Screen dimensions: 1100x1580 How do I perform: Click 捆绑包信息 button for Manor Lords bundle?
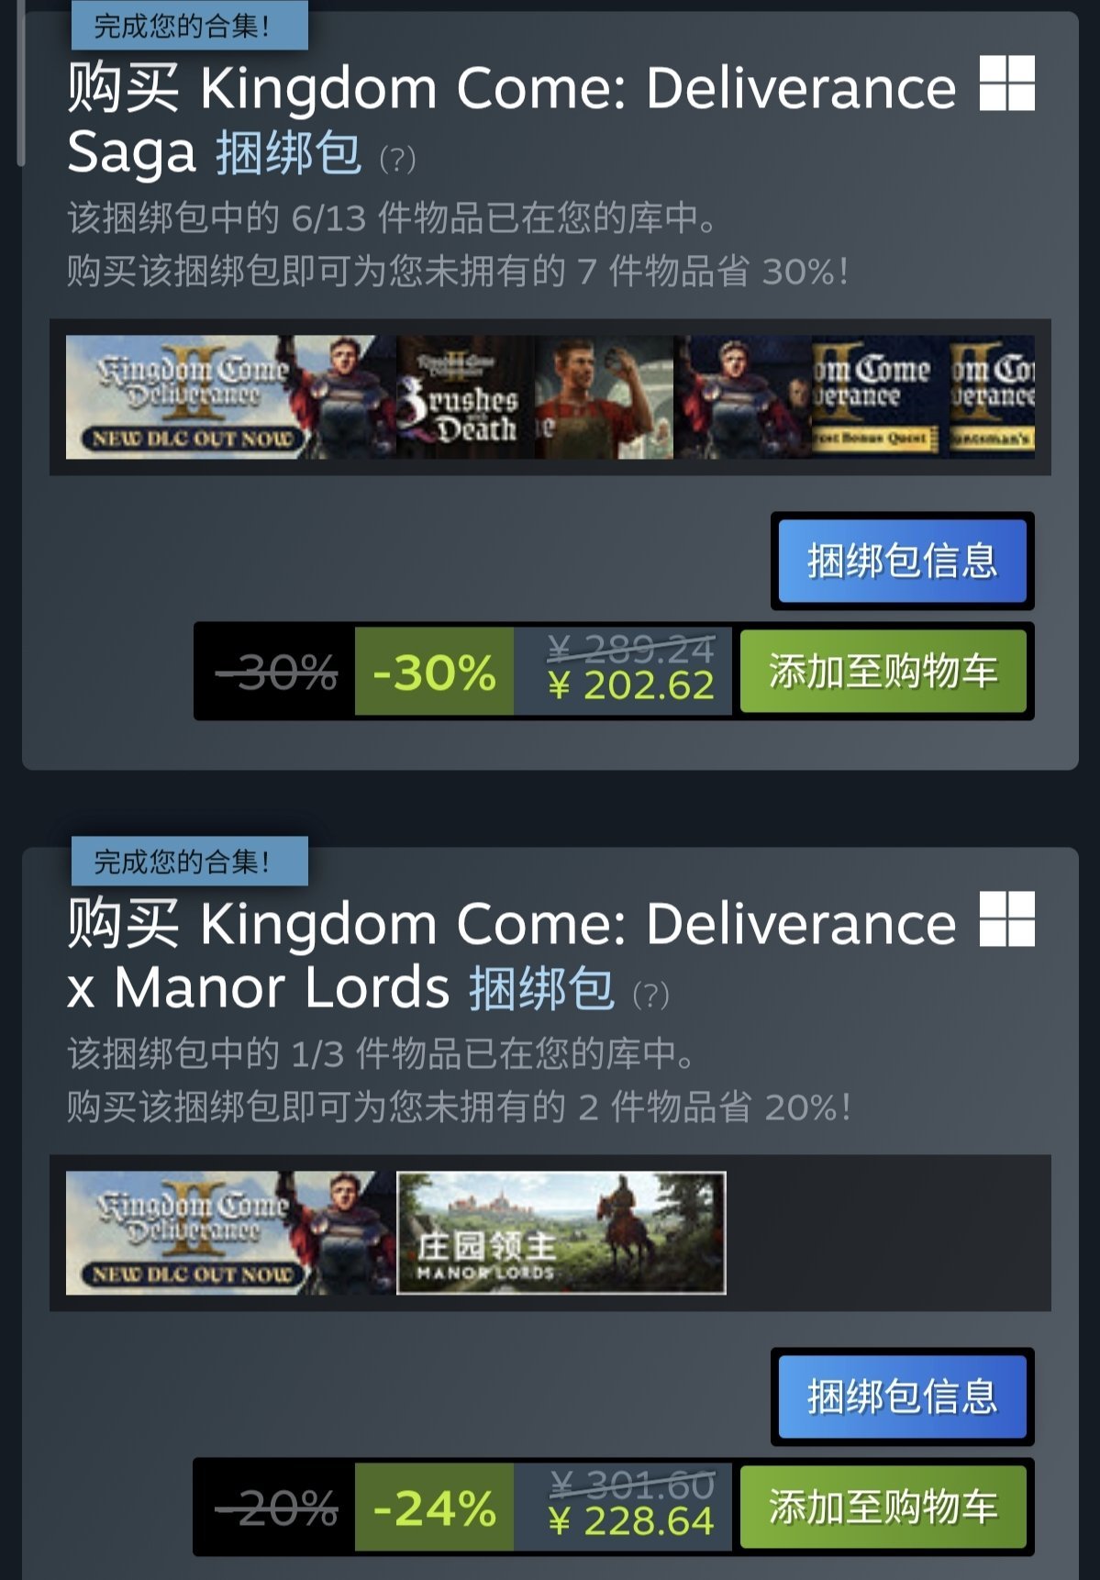coord(902,1396)
